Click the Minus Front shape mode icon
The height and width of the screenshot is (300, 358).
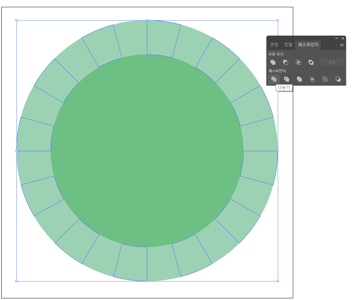click(286, 62)
